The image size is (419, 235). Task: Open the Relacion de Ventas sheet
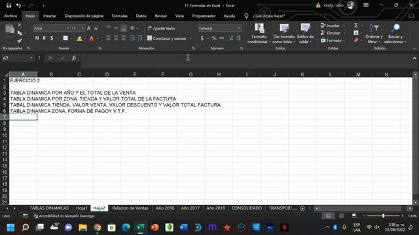(x=130, y=208)
